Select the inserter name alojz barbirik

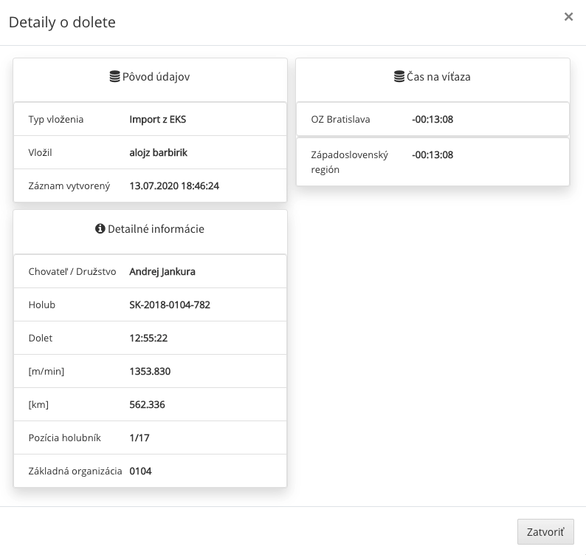[x=158, y=153]
